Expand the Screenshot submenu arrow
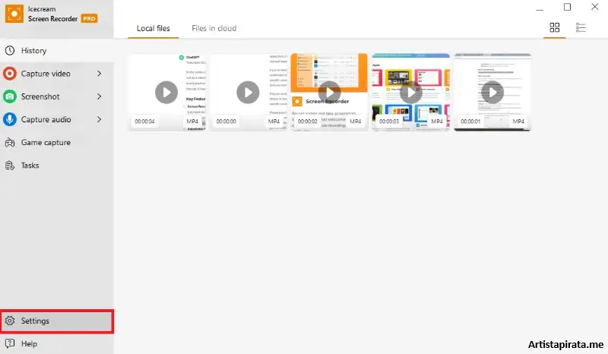This screenshot has height=354, width=608. point(100,96)
